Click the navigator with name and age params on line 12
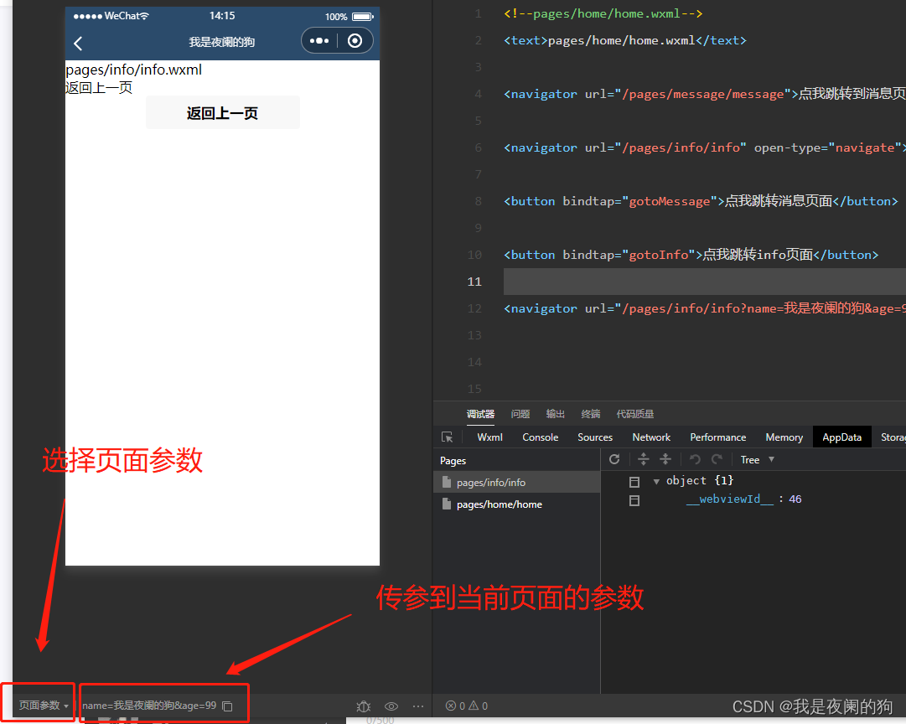This screenshot has width=906, height=724. (705, 308)
